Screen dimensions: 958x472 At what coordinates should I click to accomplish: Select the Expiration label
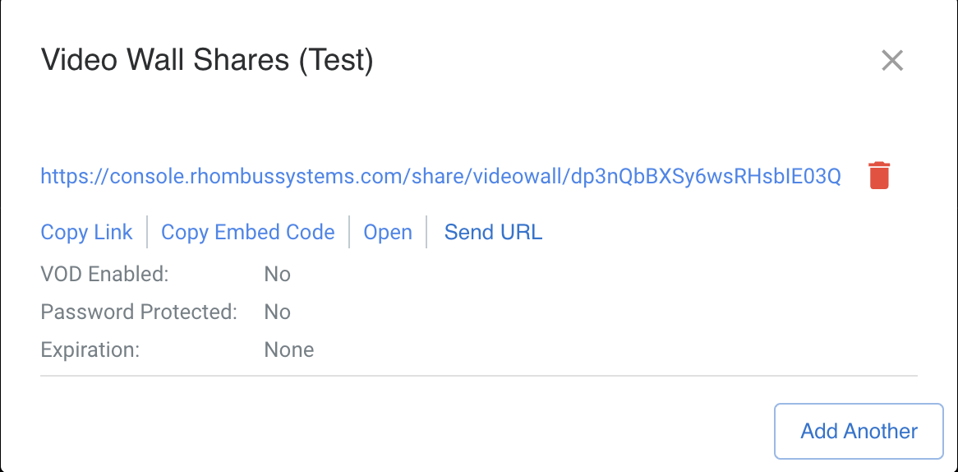90,349
